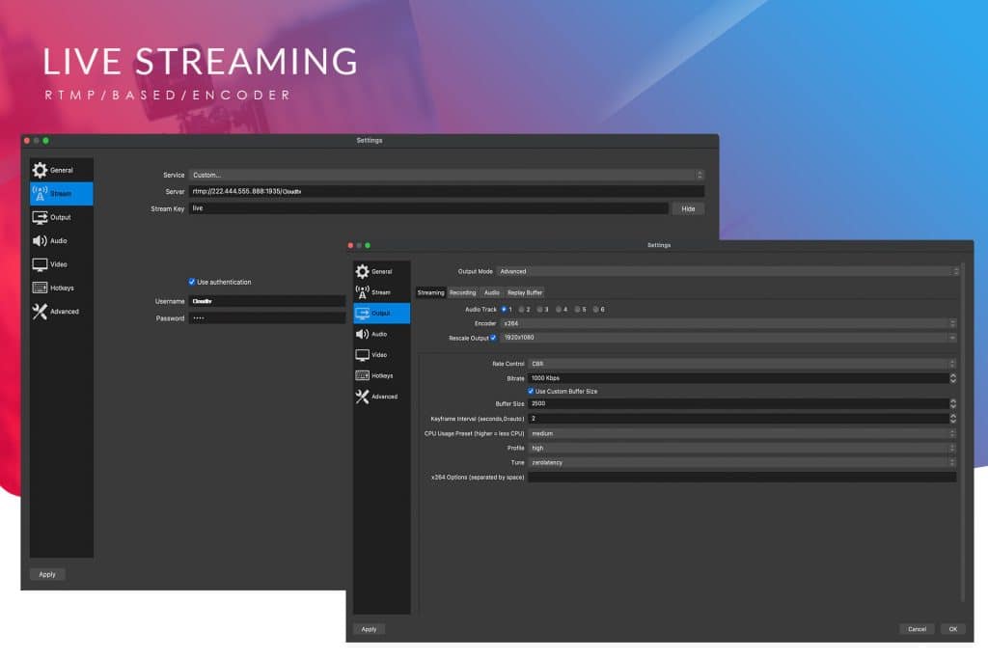Disable the Use authentication checkbox
This screenshot has width=988, height=659.
pos(190,280)
